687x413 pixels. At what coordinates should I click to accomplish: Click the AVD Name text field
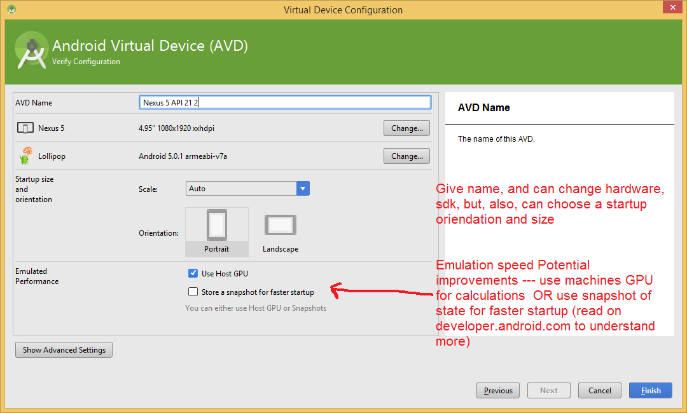[285, 102]
